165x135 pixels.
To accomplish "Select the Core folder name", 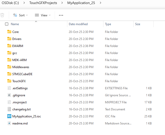I will pos(16,32).
